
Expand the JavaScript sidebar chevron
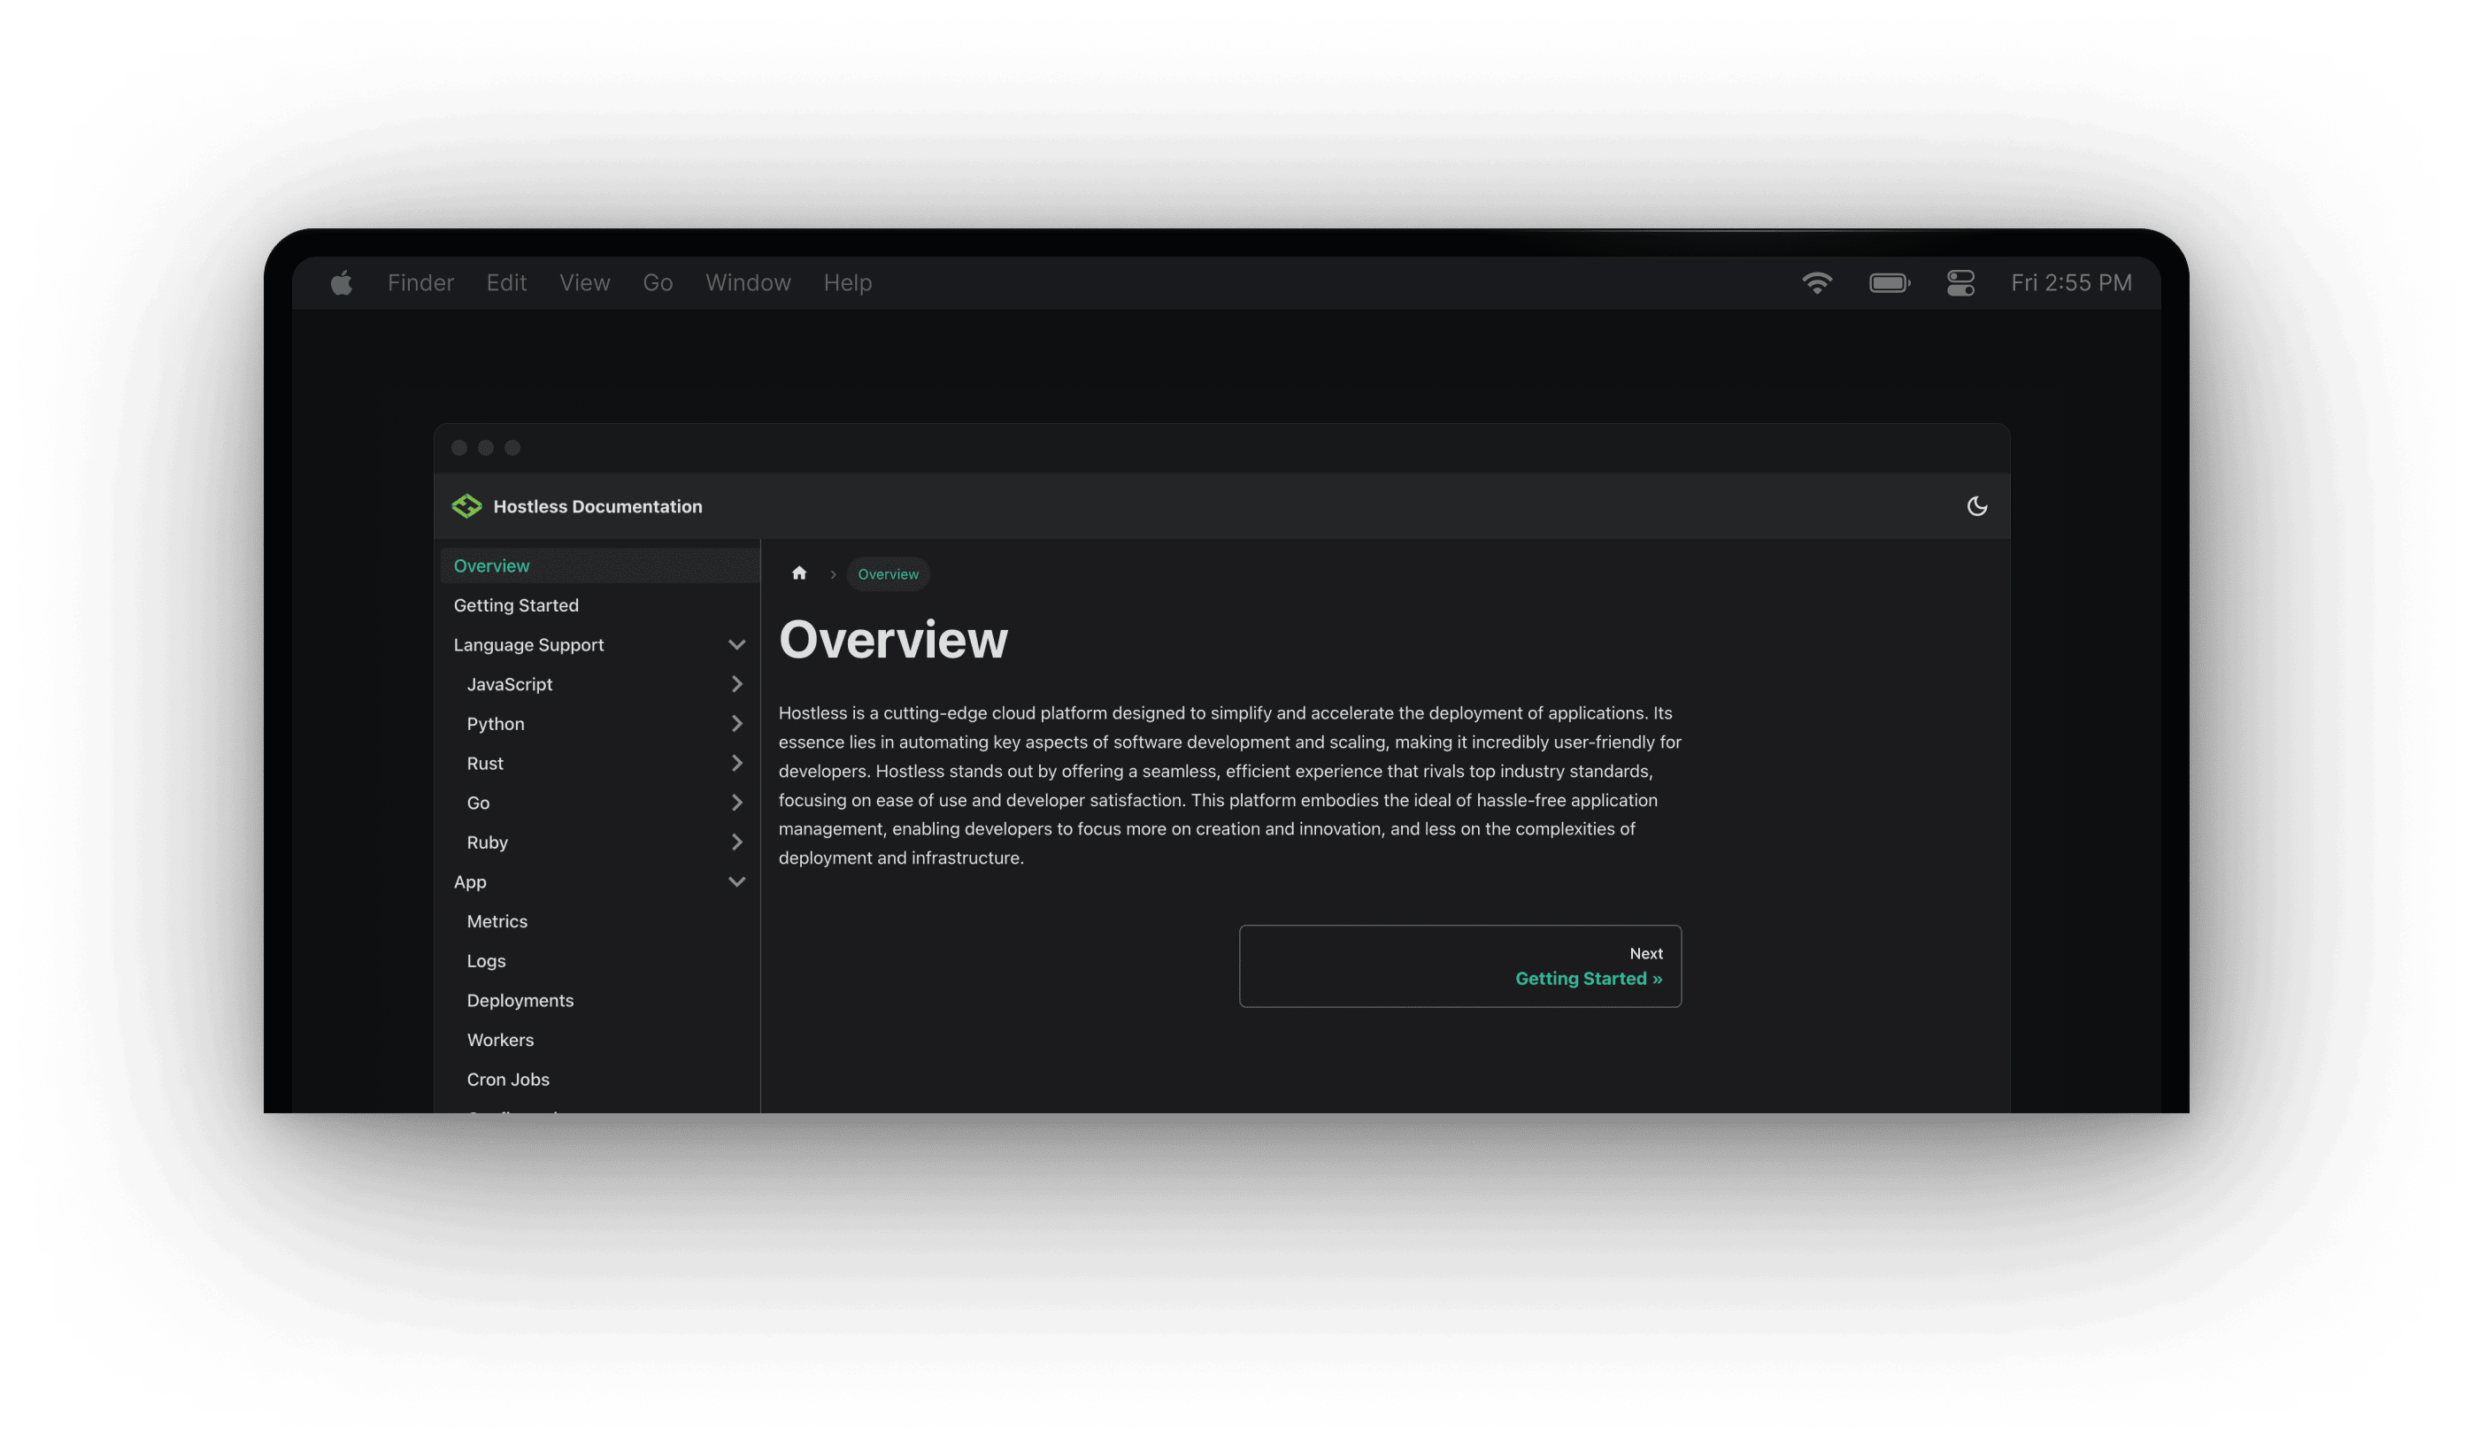[736, 684]
